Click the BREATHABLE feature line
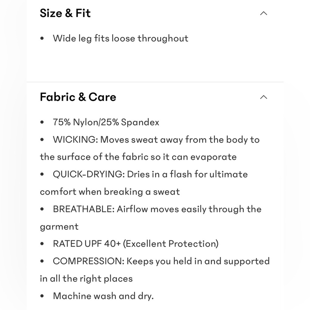The width and height of the screenshot is (310, 310). [x=151, y=218]
